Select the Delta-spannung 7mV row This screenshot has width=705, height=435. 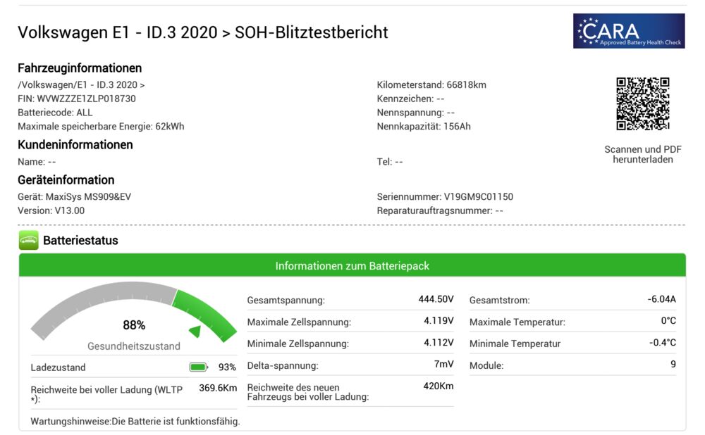[350, 365]
